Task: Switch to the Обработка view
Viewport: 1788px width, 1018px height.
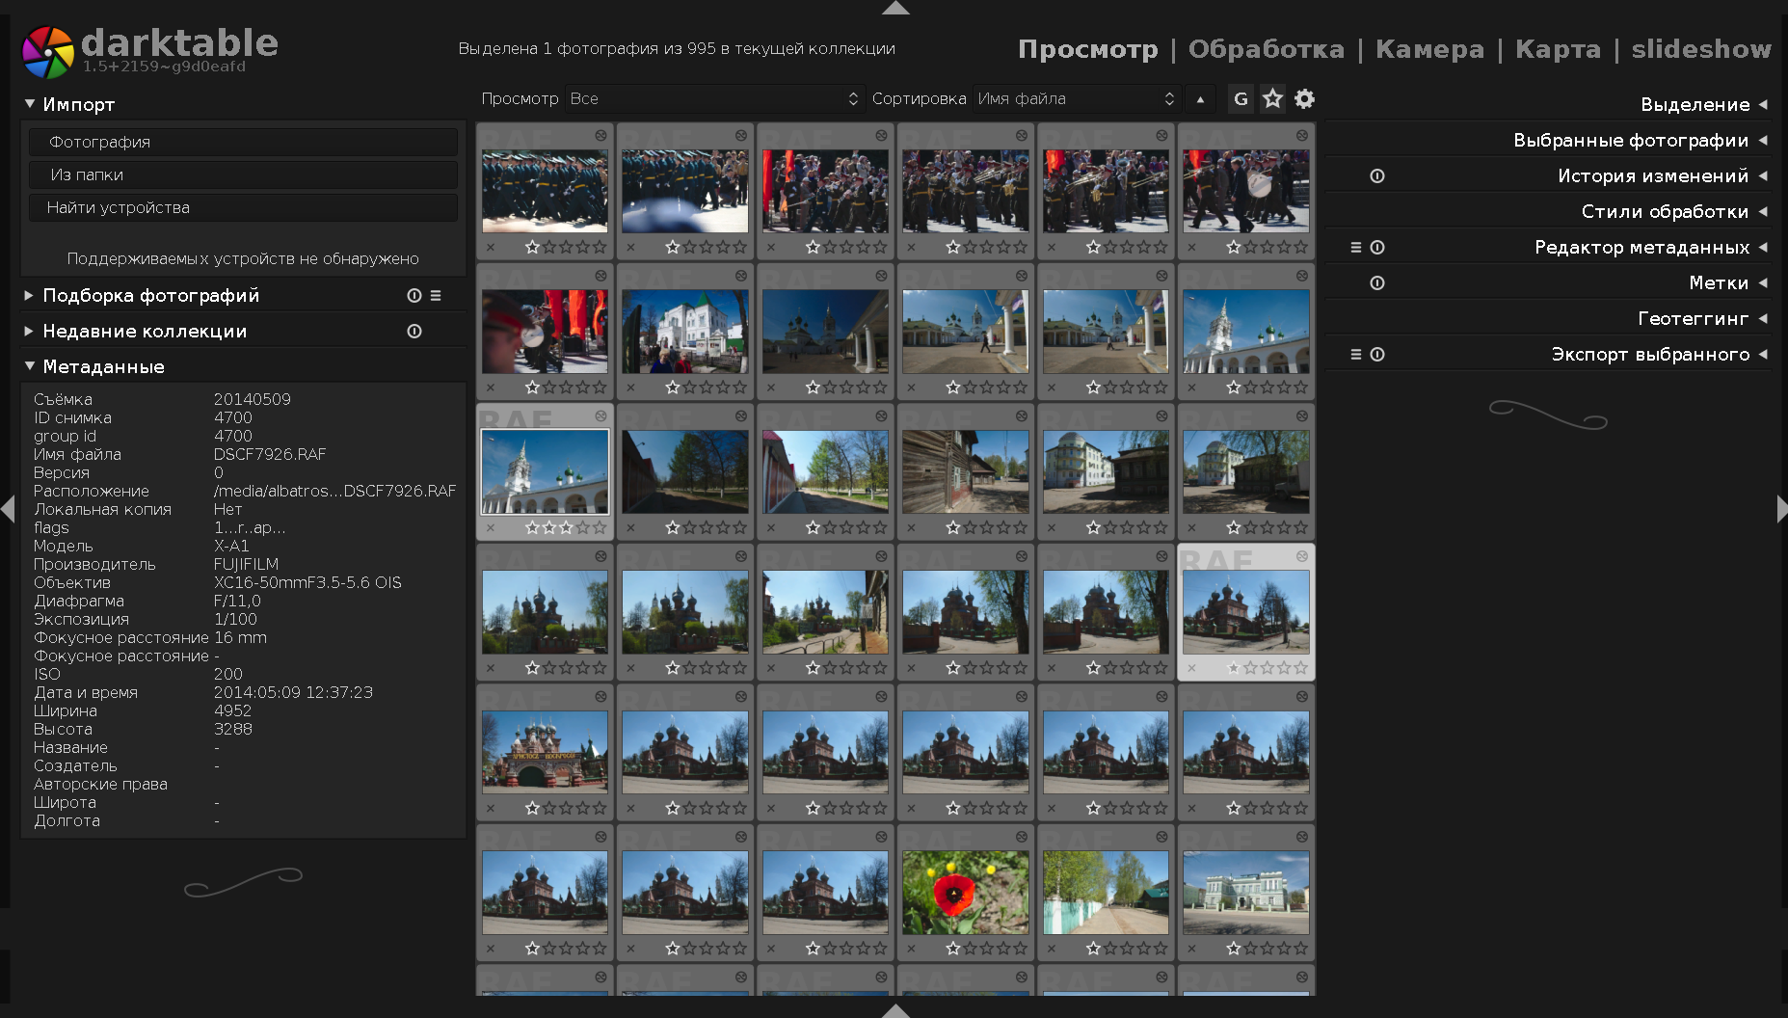Action: pyautogui.click(x=1266, y=49)
